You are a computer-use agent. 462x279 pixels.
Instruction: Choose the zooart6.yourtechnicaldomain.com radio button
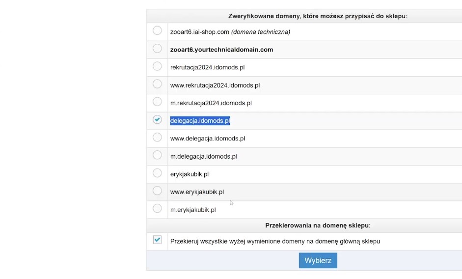[157, 49]
